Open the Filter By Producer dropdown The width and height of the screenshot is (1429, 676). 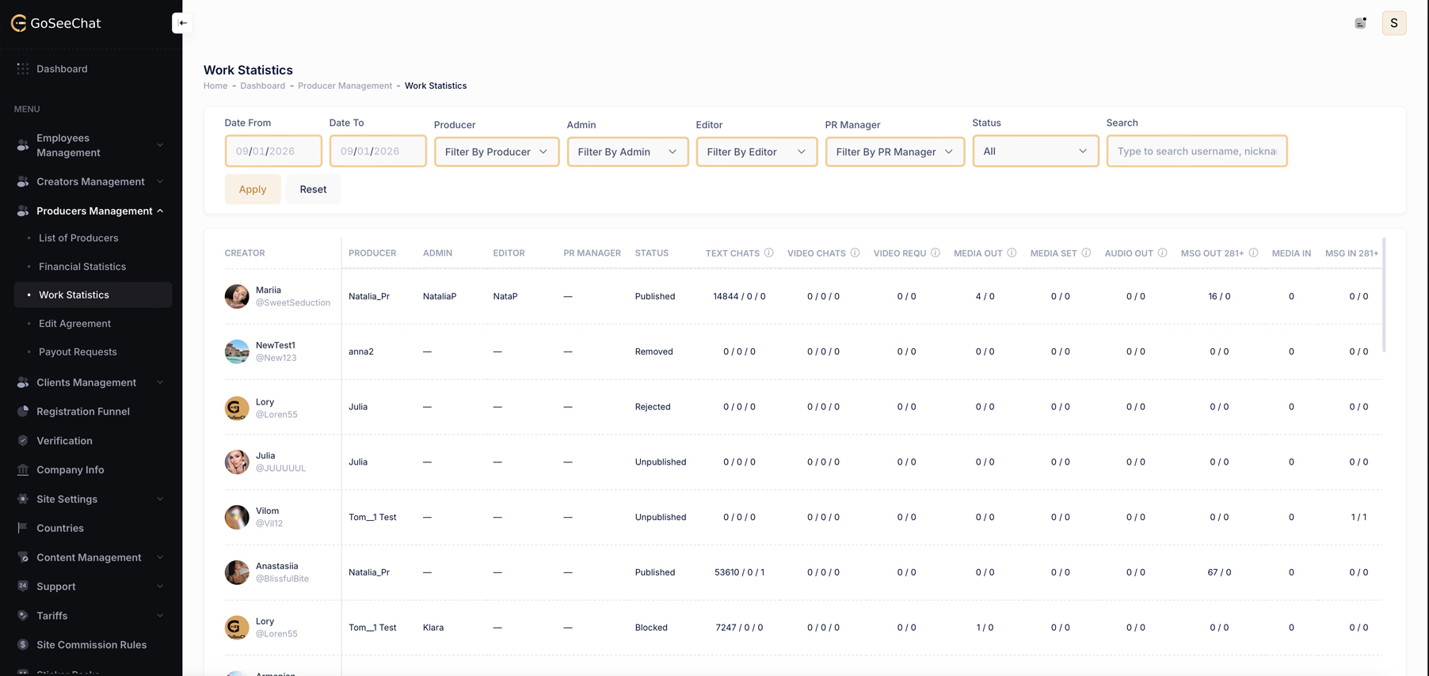pyautogui.click(x=497, y=151)
